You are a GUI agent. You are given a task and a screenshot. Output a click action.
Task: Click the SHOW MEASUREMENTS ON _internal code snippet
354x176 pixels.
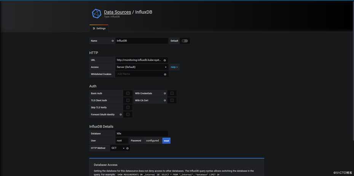pyautogui.click(x=136, y=174)
